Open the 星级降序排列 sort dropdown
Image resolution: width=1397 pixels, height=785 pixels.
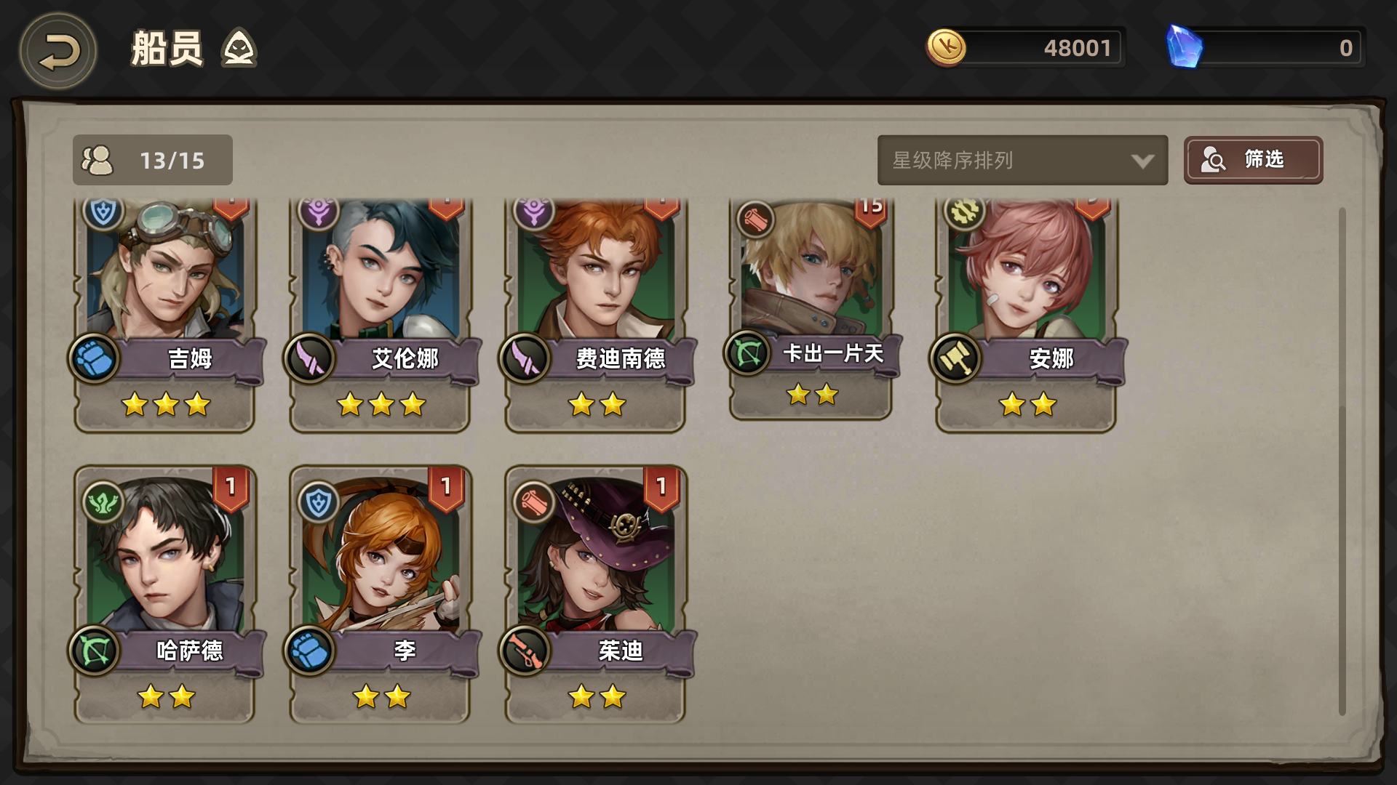point(1022,160)
